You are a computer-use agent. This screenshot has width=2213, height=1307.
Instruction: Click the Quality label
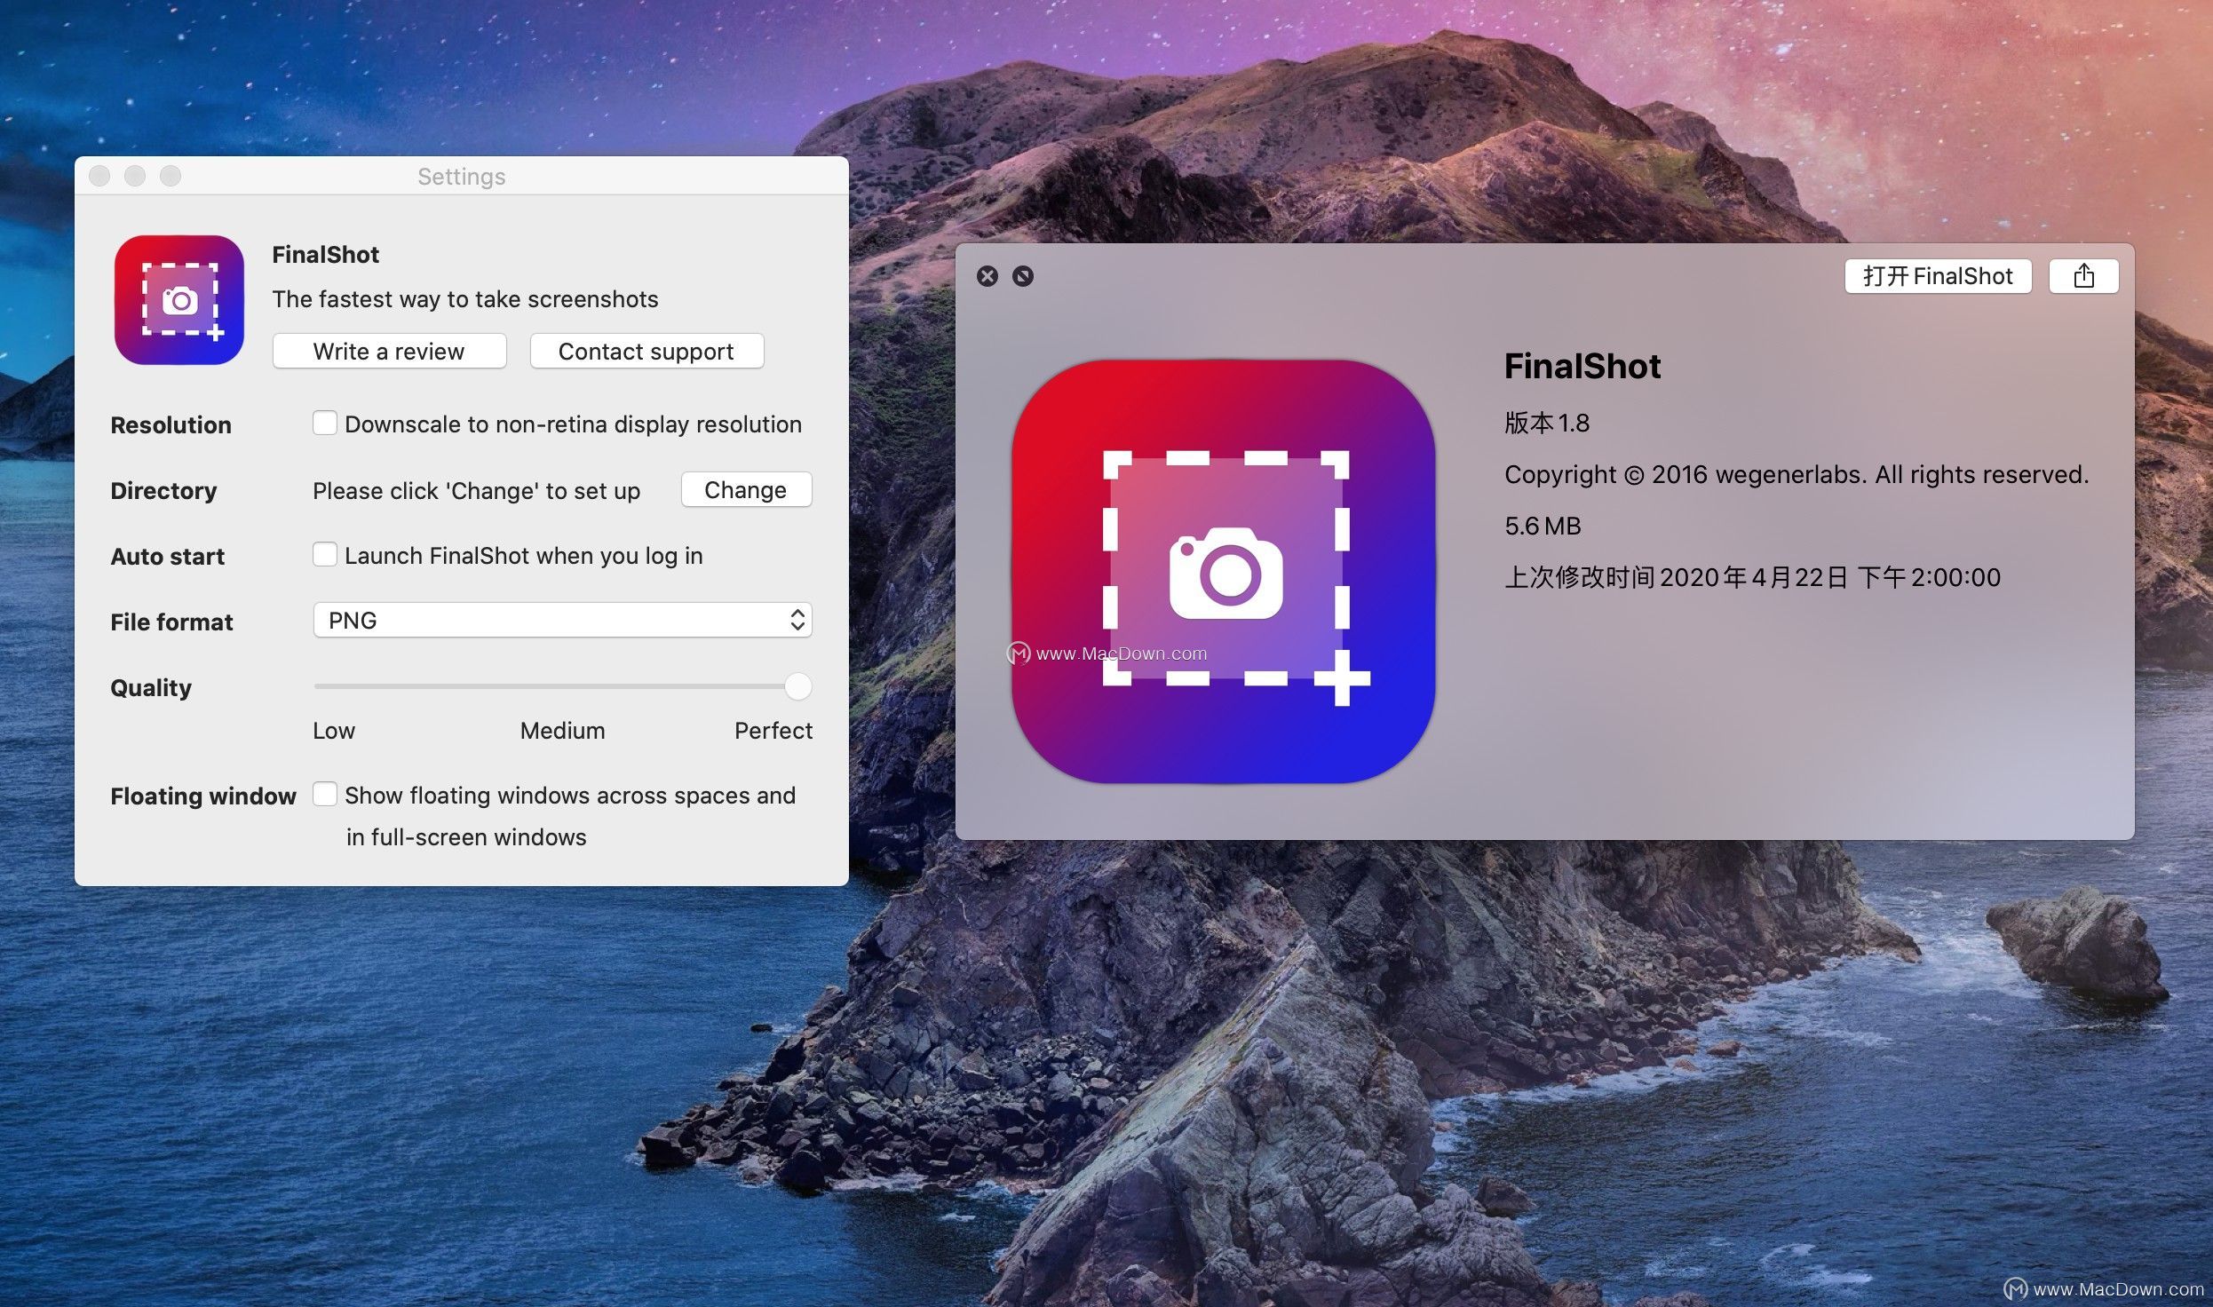[151, 688]
